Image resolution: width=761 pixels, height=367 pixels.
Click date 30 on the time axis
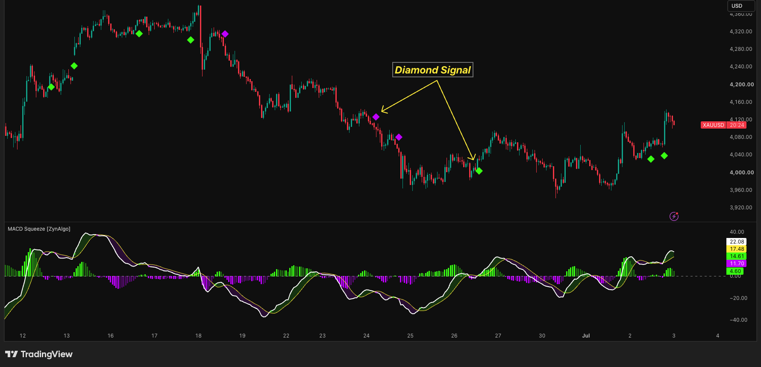[542, 336]
